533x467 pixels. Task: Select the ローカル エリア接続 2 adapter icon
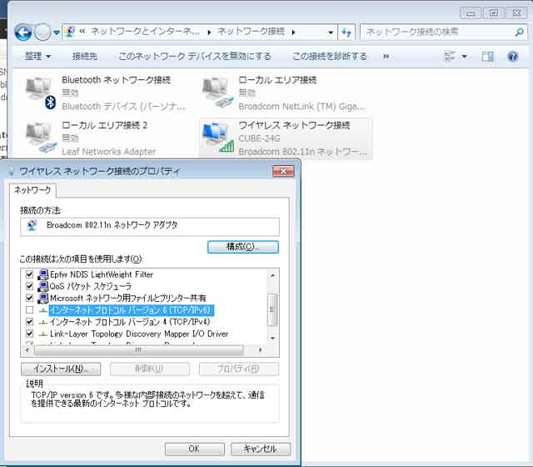pos(39,138)
